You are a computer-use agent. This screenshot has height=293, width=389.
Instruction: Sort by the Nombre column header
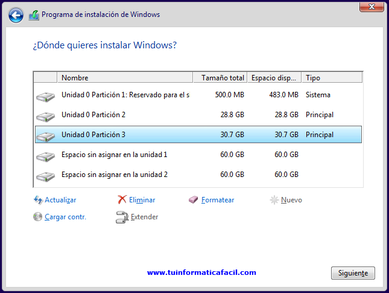tap(125, 78)
